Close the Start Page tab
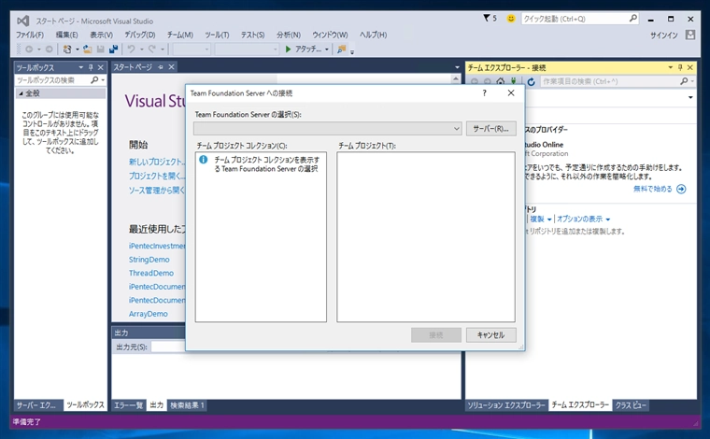This screenshot has width=710, height=439. pos(171,67)
